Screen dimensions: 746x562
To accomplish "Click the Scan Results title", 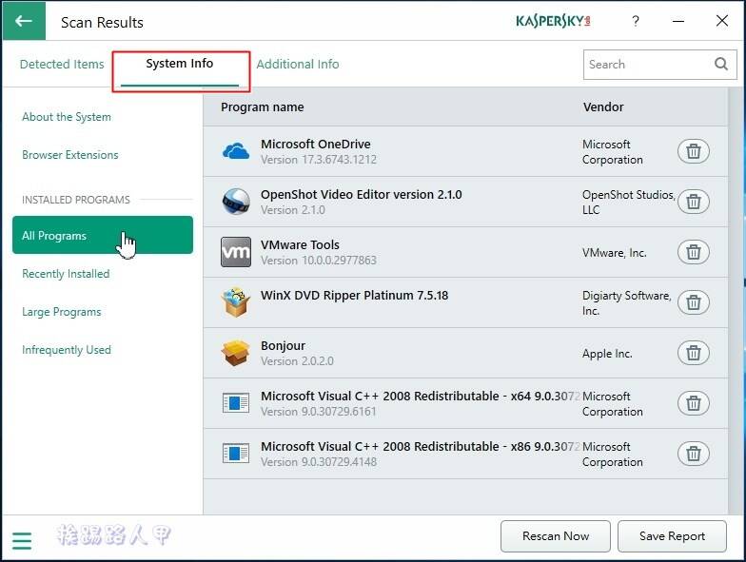I will pos(102,23).
